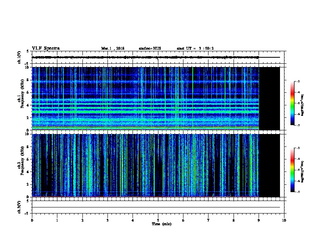The image size is (320, 247).
Task: Click the ch.2 spectrogram color bar
Action: pos(292,170)
